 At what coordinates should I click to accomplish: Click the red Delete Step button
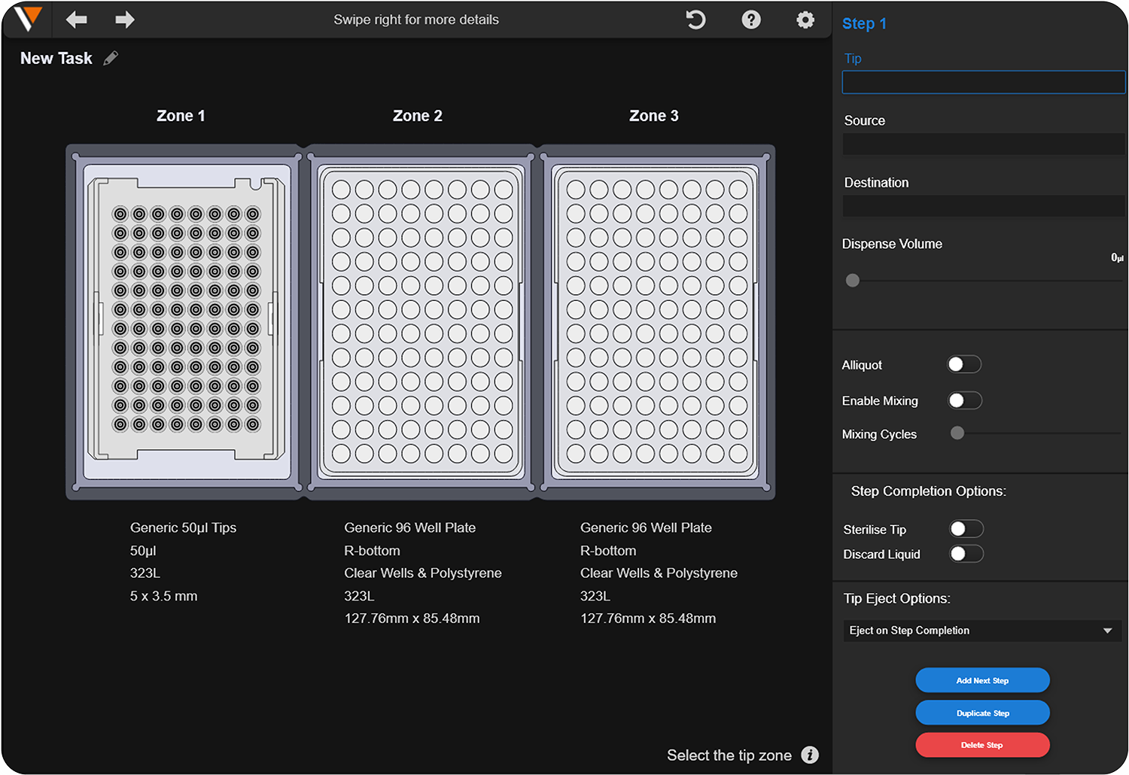point(982,745)
